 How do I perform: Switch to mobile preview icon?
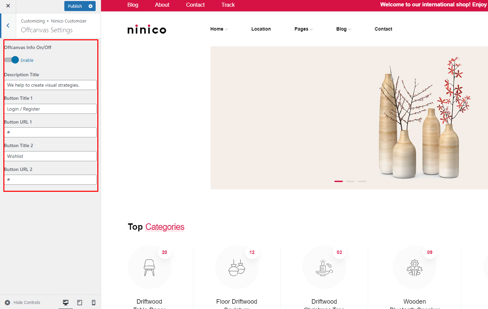pos(94,302)
